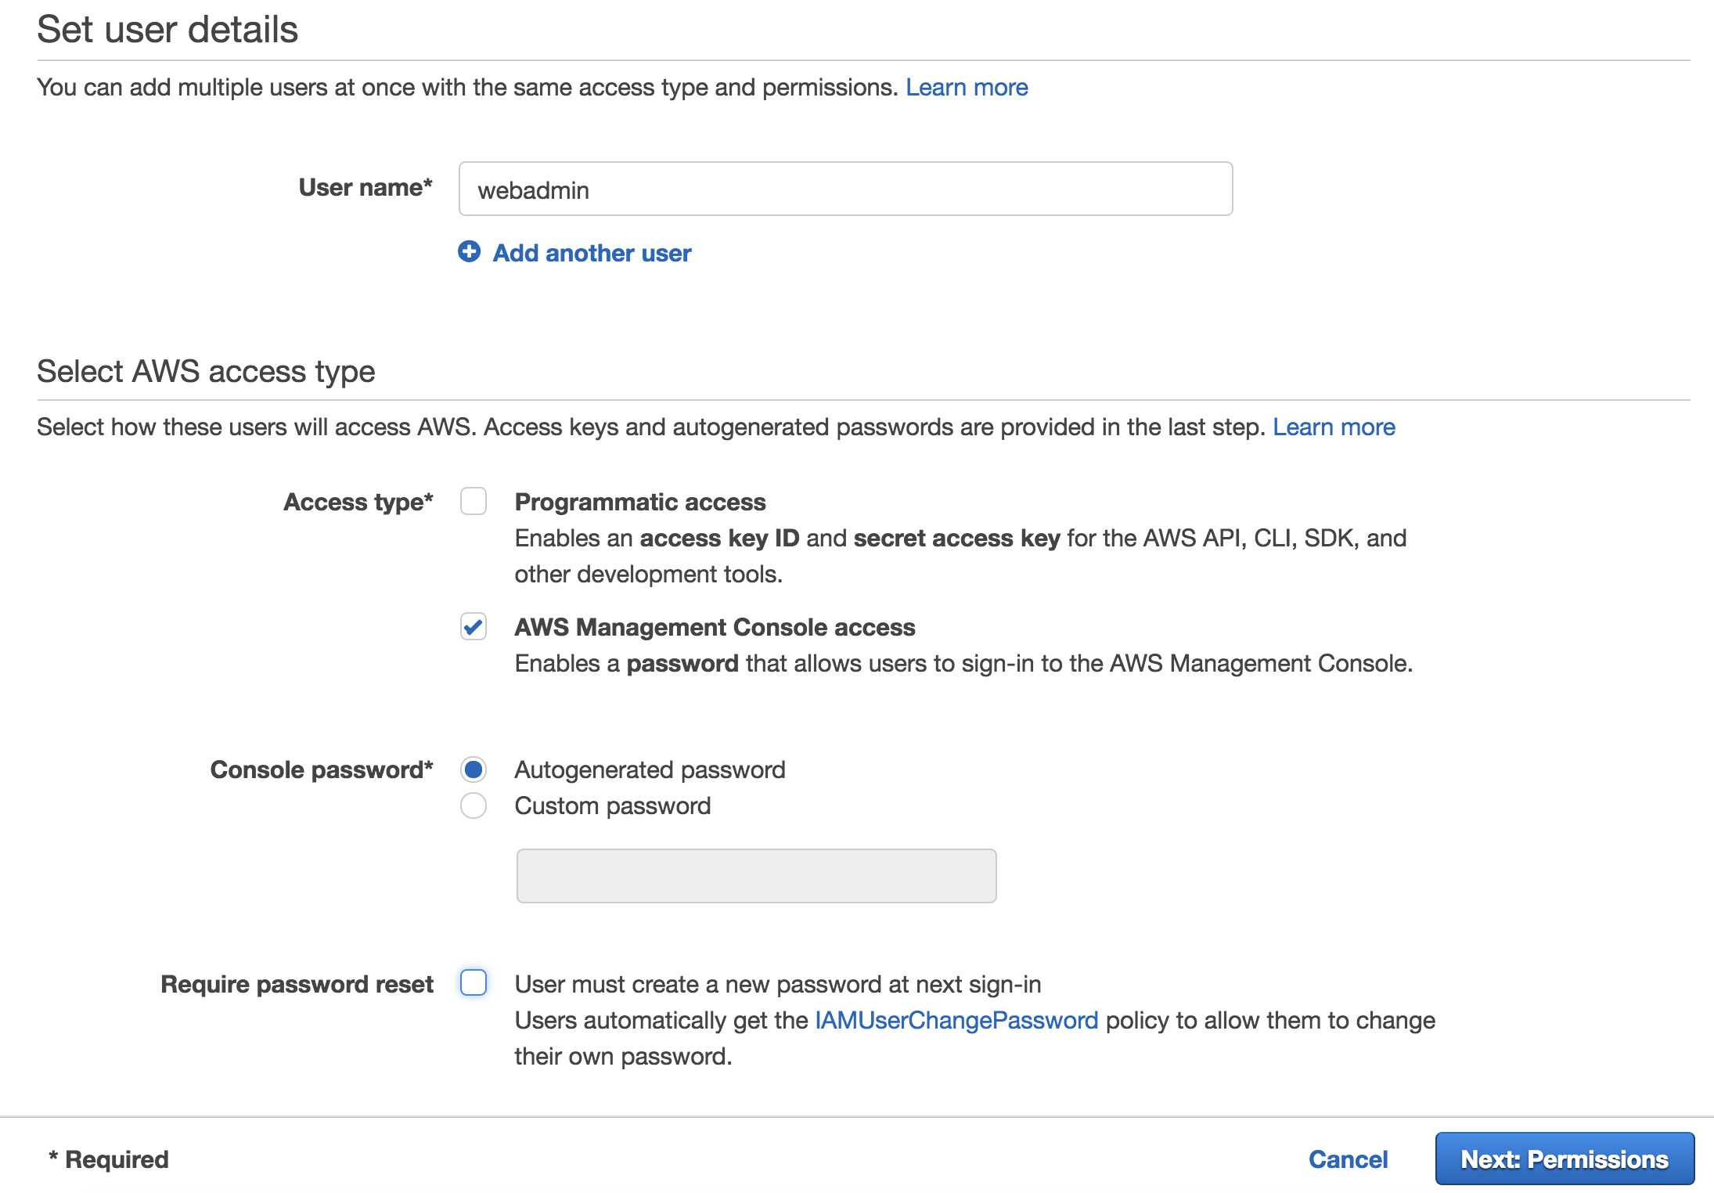This screenshot has width=1714, height=1193.
Task: Open Learn more about AWS access types
Action: 1334,427
